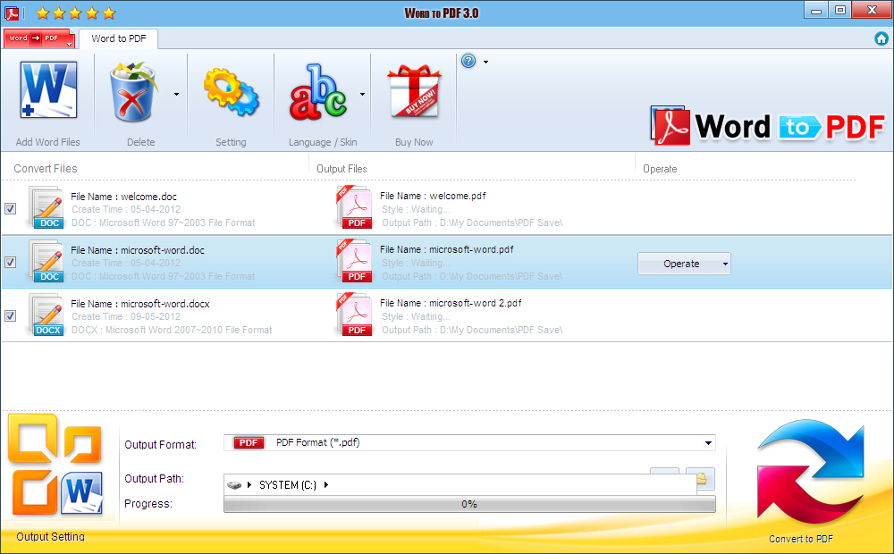Click the DOCX icon for microsoft-word.docx
The width and height of the screenshot is (894, 554).
click(x=46, y=315)
